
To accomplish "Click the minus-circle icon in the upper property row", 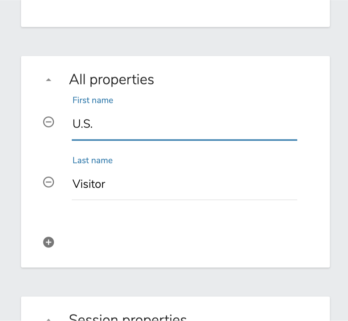I will (x=48, y=122).
